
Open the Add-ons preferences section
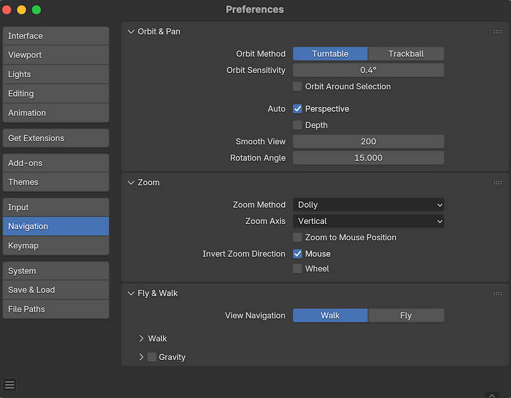coord(55,163)
